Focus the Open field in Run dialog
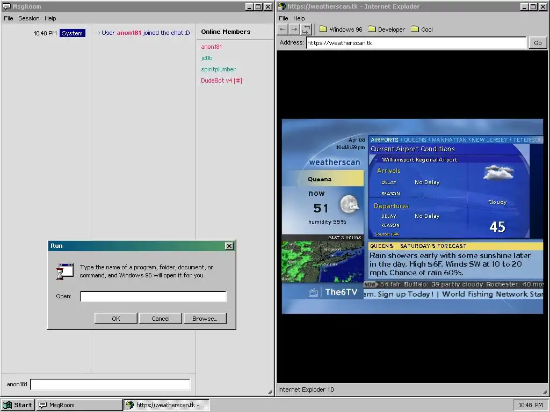The height and width of the screenshot is (412, 550). coord(153,296)
